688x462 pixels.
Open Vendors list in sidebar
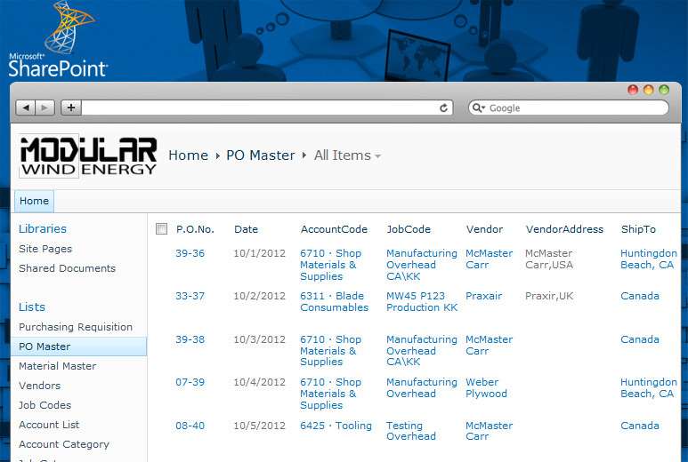(39, 386)
